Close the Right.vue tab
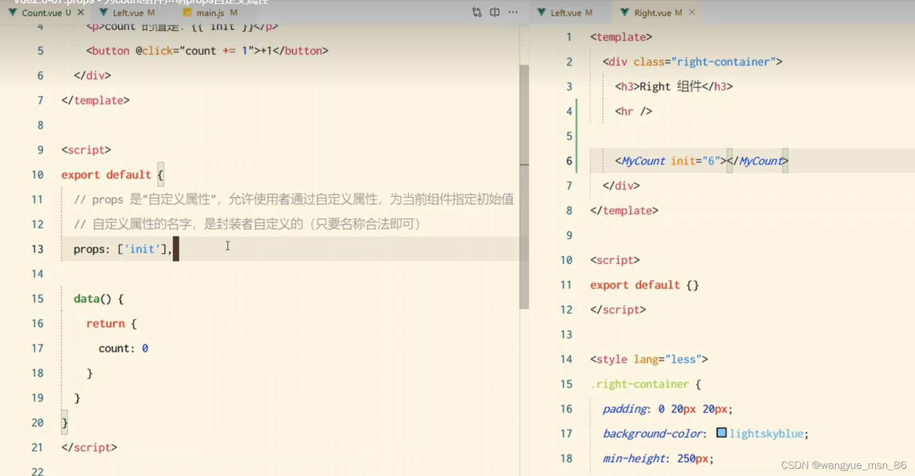The height and width of the screenshot is (476, 915). [x=692, y=12]
